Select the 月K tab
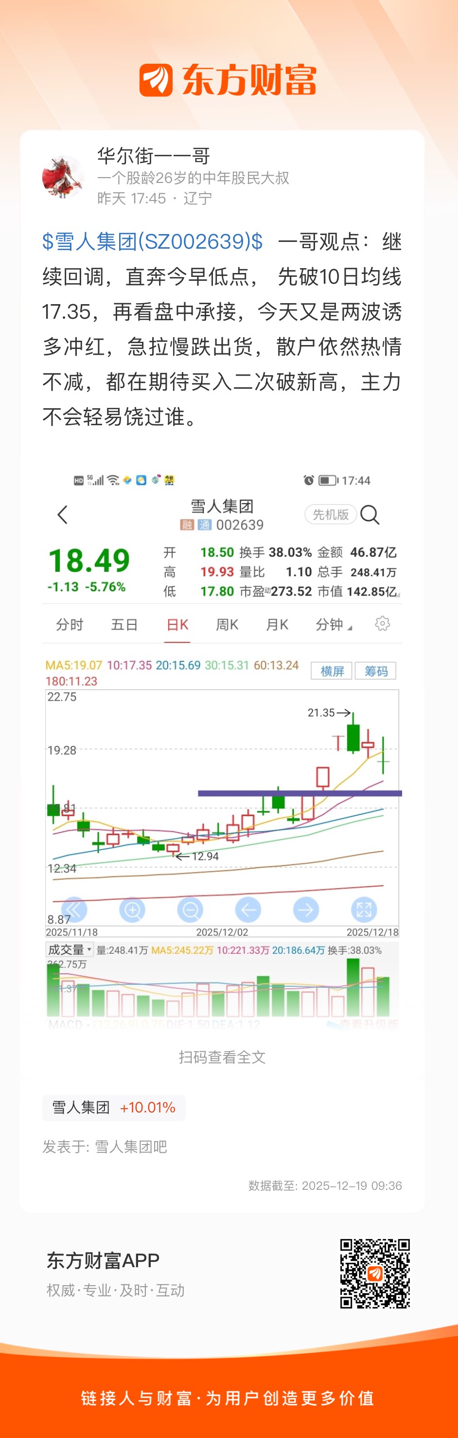This screenshot has height=1438, width=458. [277, 624]
